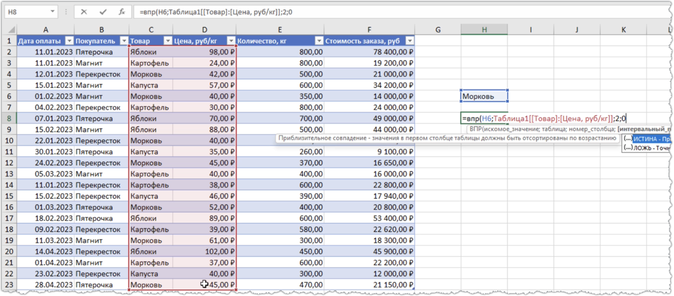
Task: Click date cell 01.04.2023
Action: pos(45,262)
